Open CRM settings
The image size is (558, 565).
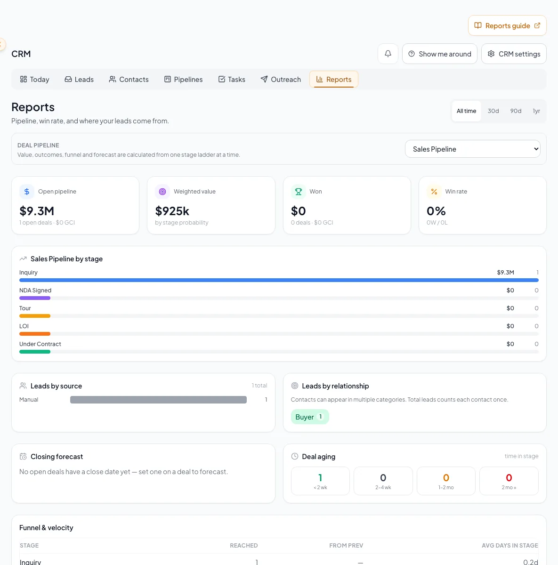(514, 54)
